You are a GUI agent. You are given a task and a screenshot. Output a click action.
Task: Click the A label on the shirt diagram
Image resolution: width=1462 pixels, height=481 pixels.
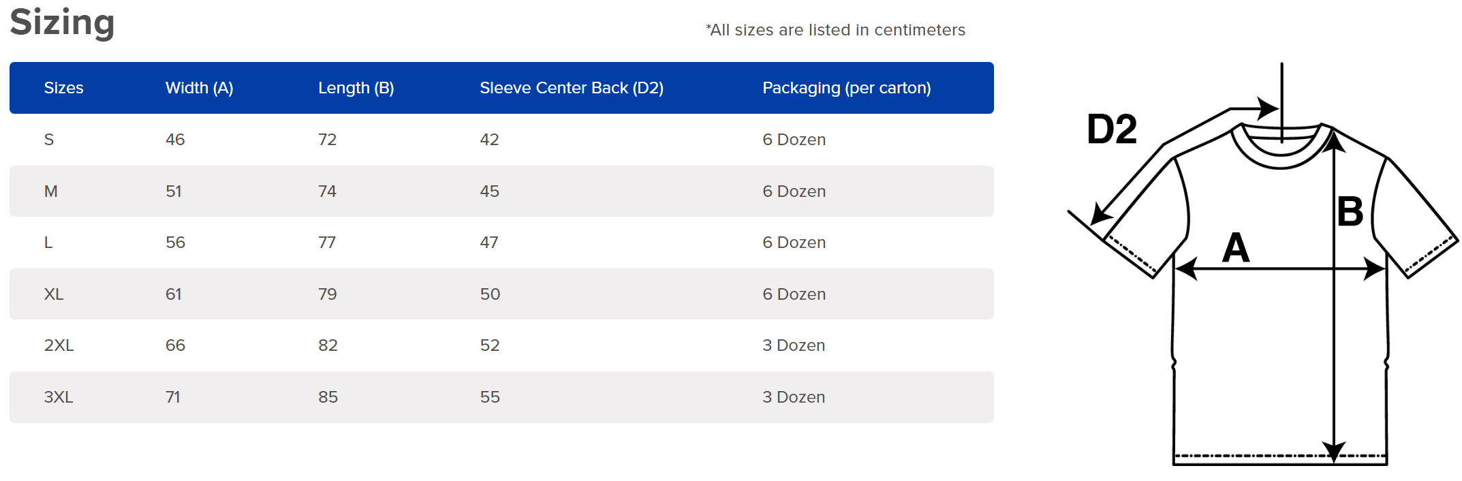click(1235, 247)
